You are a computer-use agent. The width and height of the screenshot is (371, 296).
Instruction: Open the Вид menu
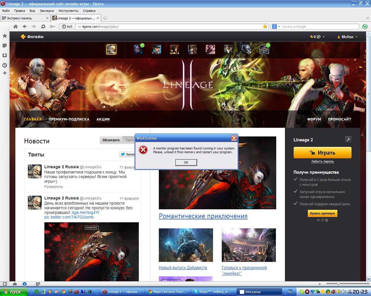[32, 11]
